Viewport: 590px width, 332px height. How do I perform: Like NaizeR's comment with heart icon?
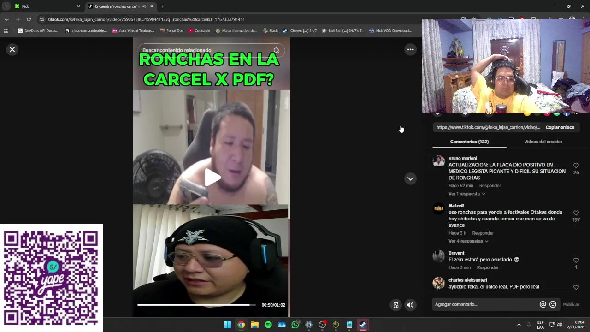(576, 213)
